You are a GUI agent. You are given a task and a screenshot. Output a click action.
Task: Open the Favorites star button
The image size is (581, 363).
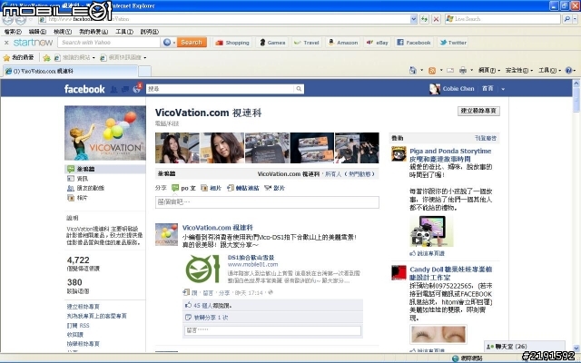(x=18, y=57)
